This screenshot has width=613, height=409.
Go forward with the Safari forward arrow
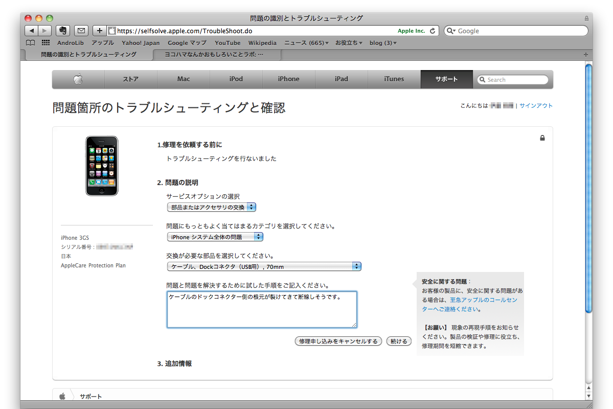(45, 31)
